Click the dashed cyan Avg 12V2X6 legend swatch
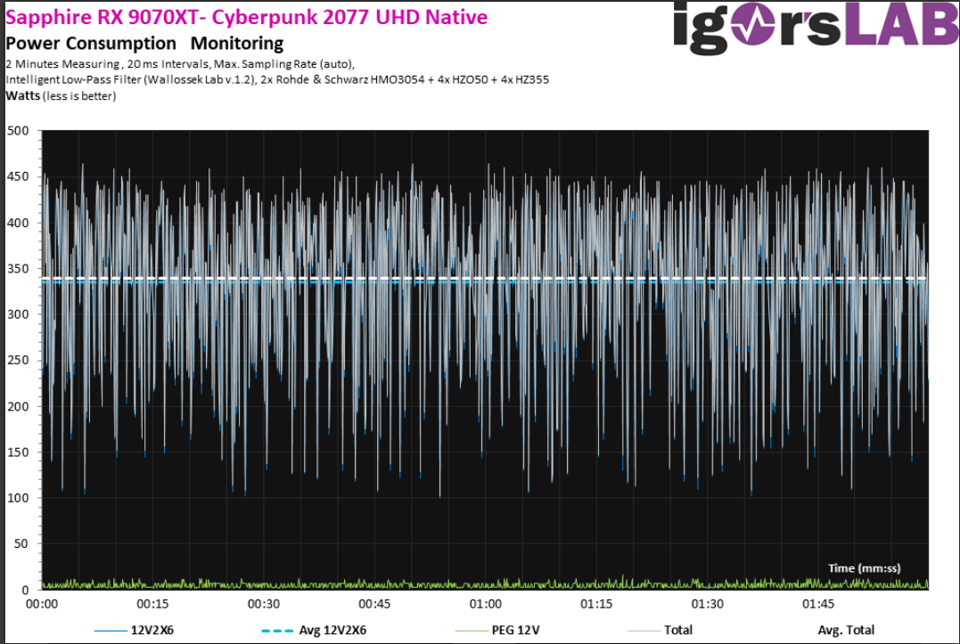The image size is (960, 644). point(276,631)
